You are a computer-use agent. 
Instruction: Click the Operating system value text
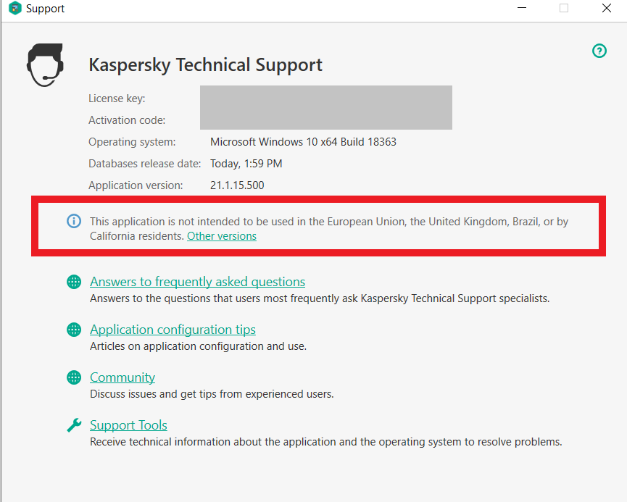(303, 142)
